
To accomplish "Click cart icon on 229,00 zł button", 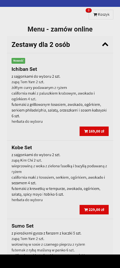I will 86,210.
